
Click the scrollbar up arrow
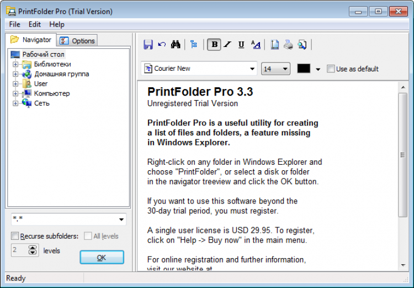point(403,87)
